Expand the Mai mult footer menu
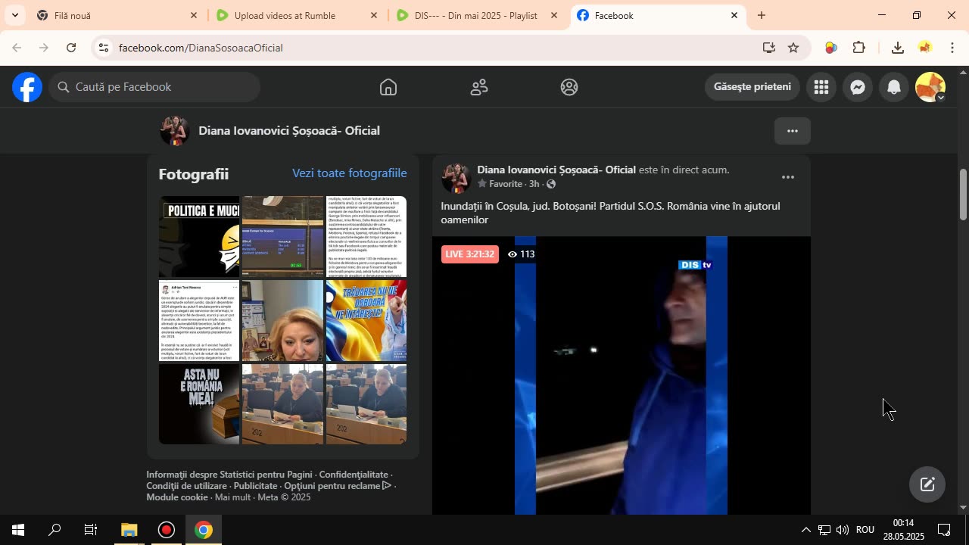The height and width of the screenshot is (545, 969). (x=232, y=497)
